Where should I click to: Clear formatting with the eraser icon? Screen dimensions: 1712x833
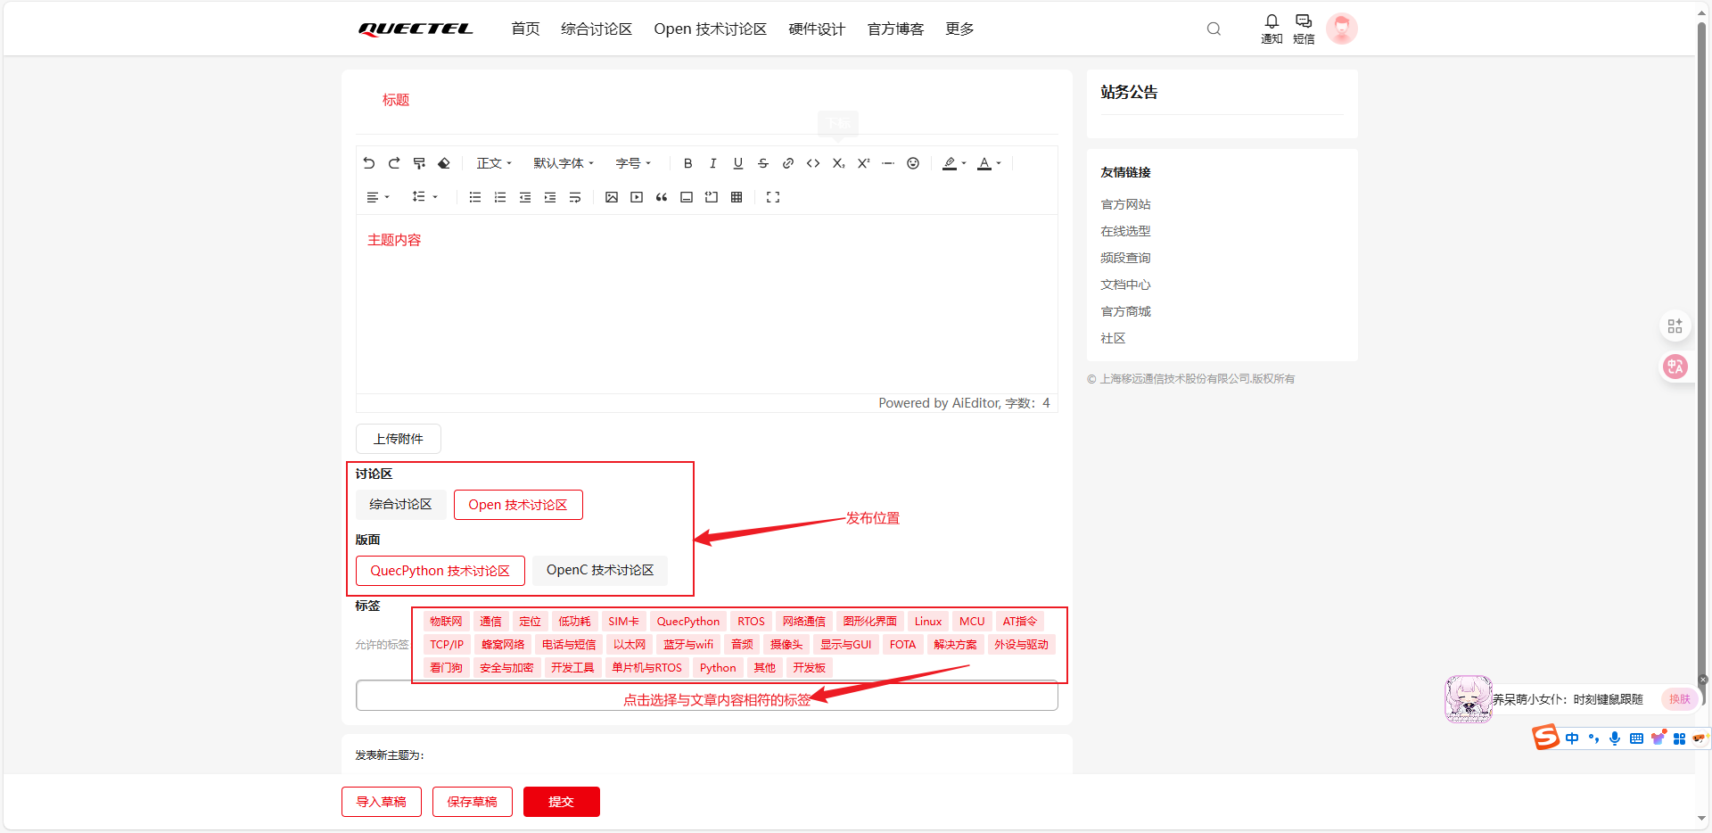[x=444, y=163]
